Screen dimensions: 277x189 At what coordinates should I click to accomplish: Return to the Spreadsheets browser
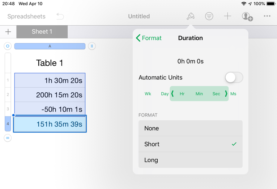[26, 16]
